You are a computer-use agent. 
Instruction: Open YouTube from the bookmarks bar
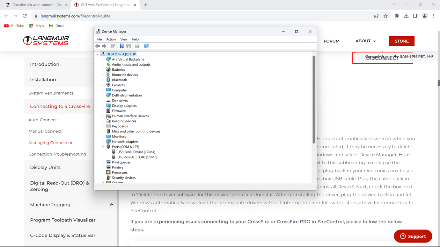pos(14,26)
